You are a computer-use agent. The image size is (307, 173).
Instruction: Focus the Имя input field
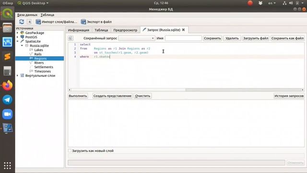[183, 38]
